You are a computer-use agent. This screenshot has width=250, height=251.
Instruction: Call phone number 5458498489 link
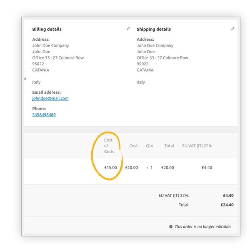tap(44, 115)
